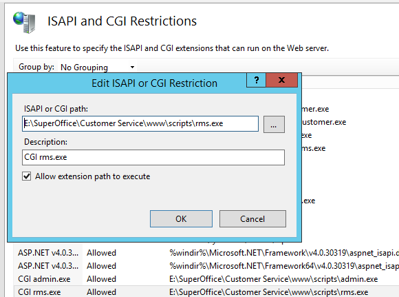Click the rms.exe path in the list
The height and width of the screenshot is (297, 399).
coord(268,292)
